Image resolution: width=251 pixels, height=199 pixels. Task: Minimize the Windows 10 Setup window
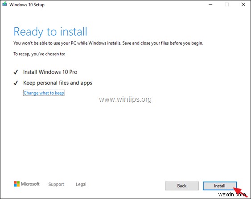point(210,4)
